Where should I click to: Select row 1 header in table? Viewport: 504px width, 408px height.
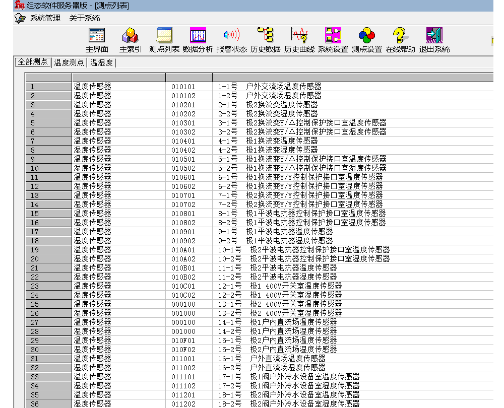tap(48, 87)
